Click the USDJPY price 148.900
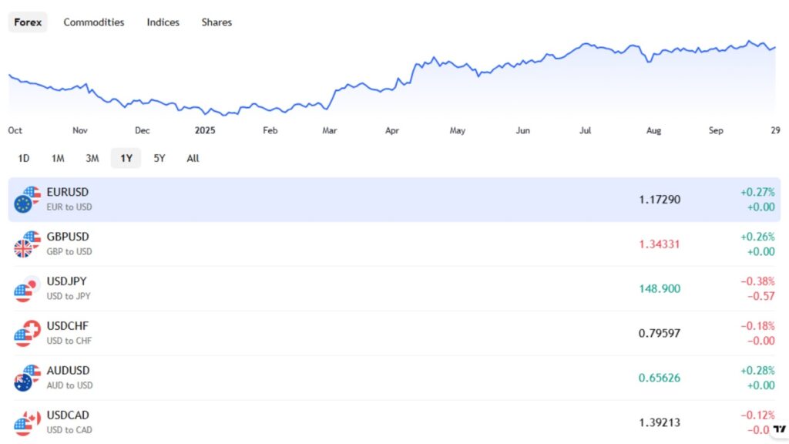The width and height of the screenshot is (789, 444). click(659, 289)
